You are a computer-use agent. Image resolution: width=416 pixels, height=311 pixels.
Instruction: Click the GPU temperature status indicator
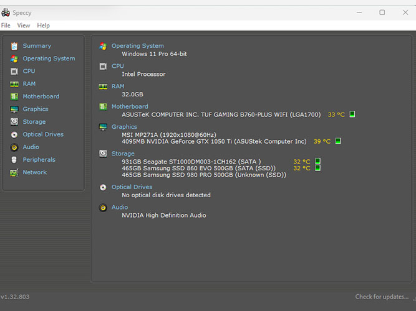(338, 141)
